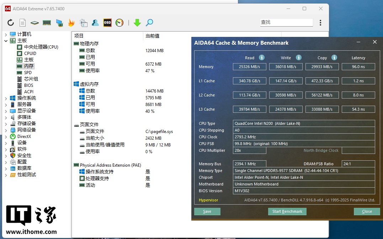Select the SPD tree item
383x239 pixels.
tap(28, 73)
